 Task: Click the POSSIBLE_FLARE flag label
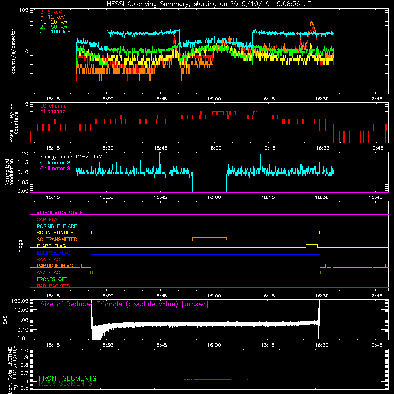pyautogui.click(x=57, y=226)
